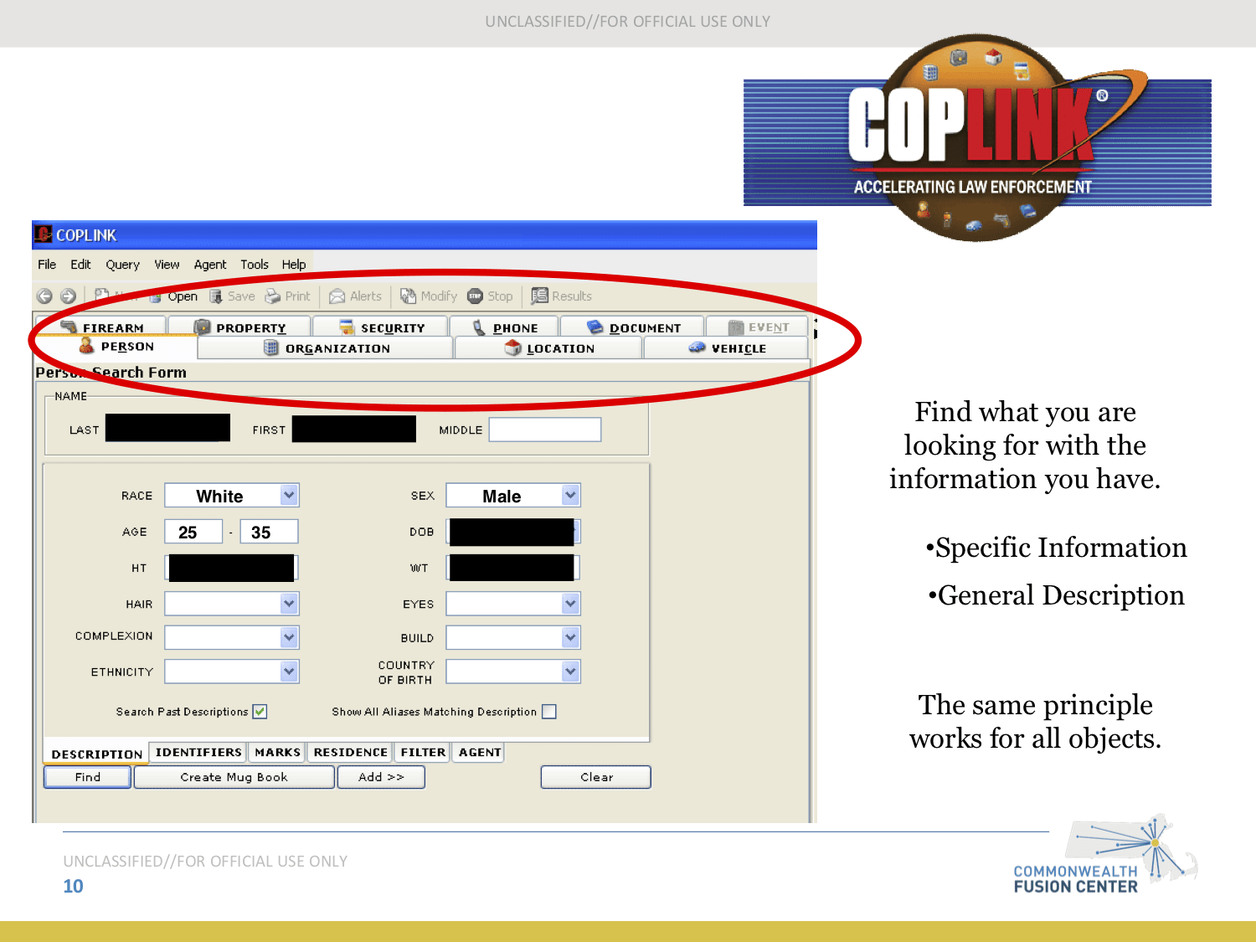Select the Identifiers bottom tab
This screenshot has width=1256, height=942.
(x=198, y=752)
